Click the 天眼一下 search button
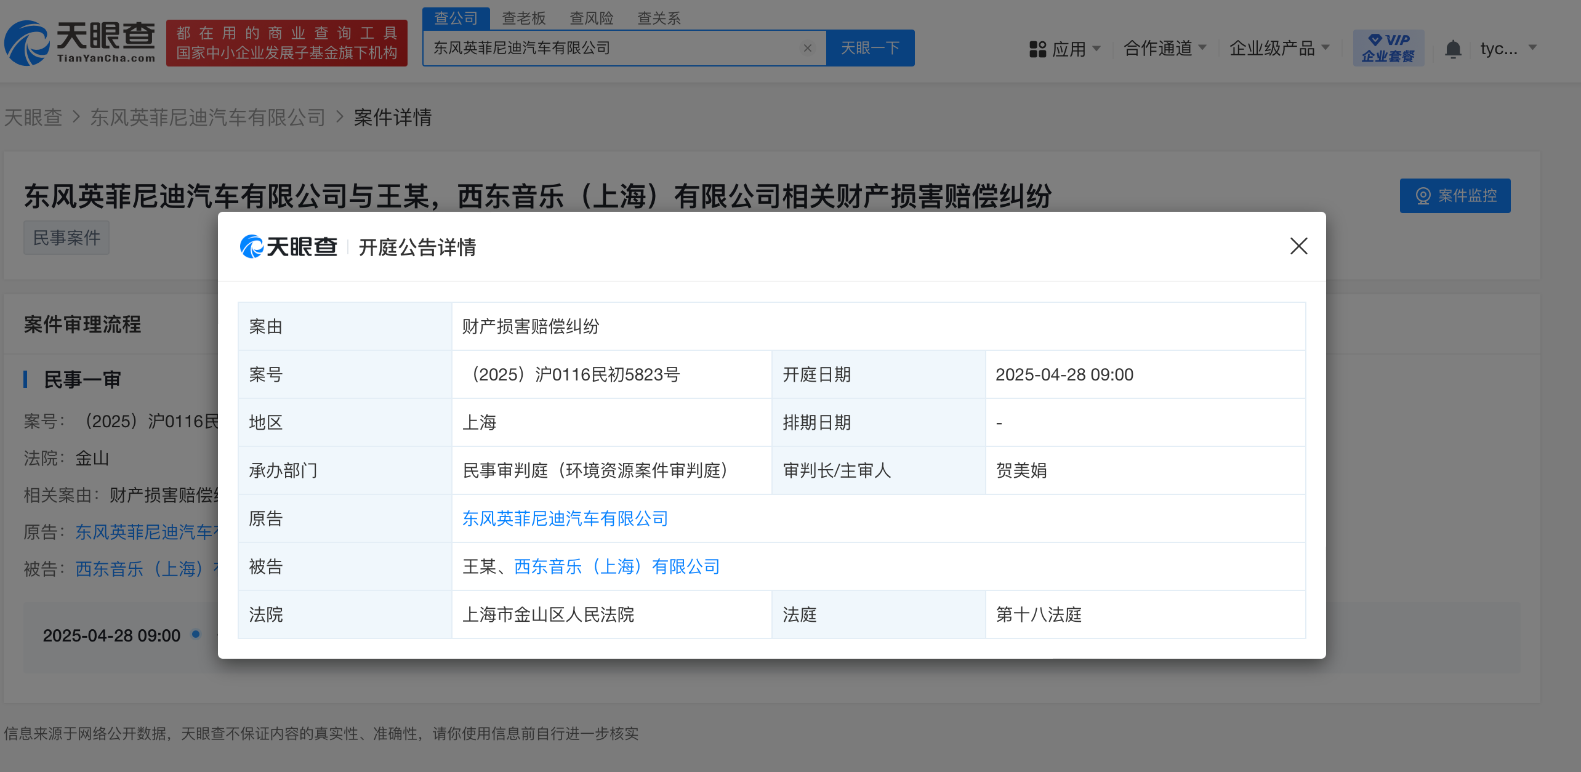 [x=870, y=48]
